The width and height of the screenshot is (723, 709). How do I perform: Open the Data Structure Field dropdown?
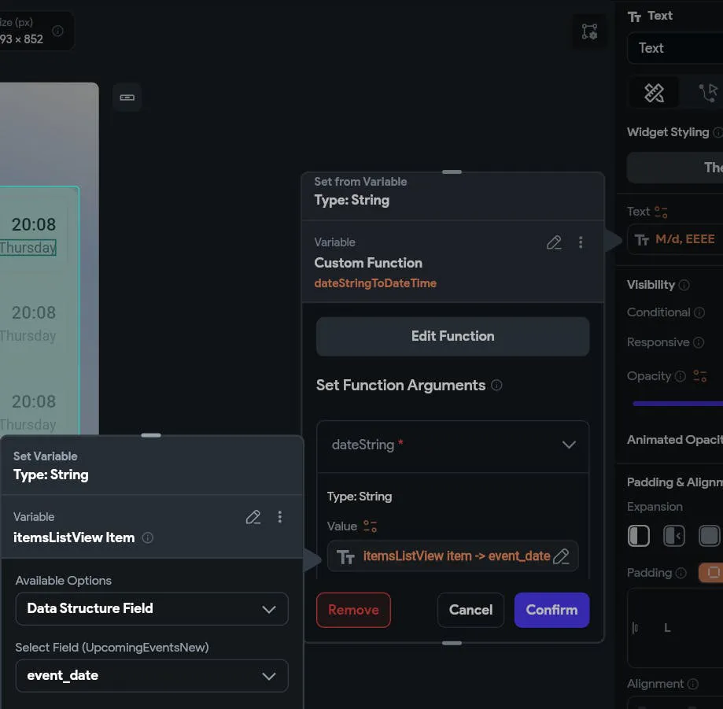[x=152, y=608]
